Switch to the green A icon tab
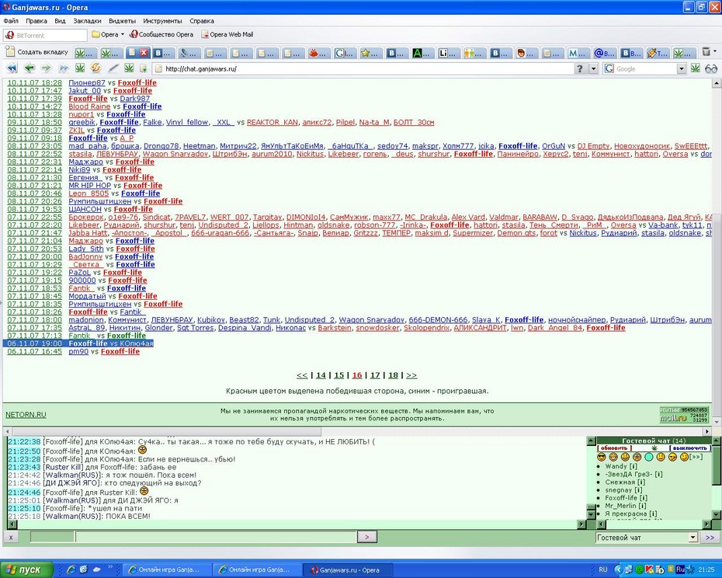Viewport: 722px width, 578px height. [422, 53]
